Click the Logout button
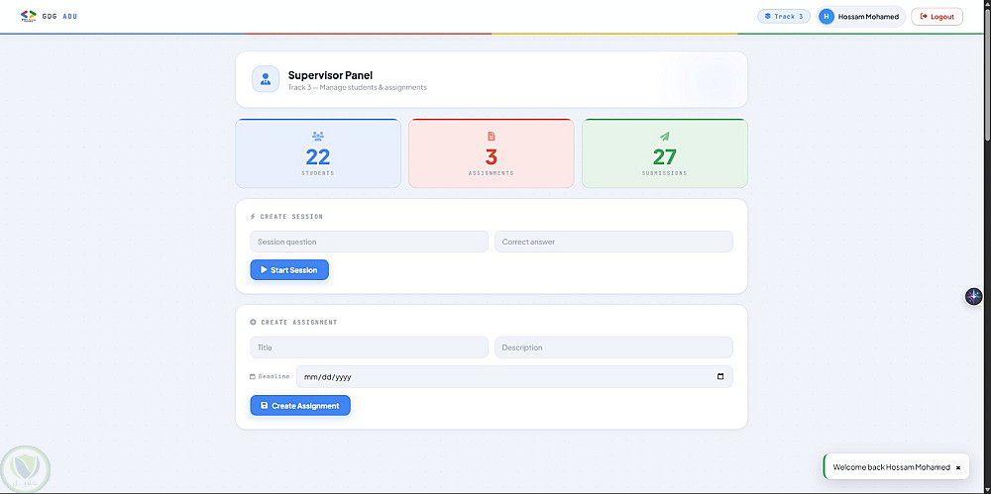Screen dimensions: 991x494 tap(936, 17)
